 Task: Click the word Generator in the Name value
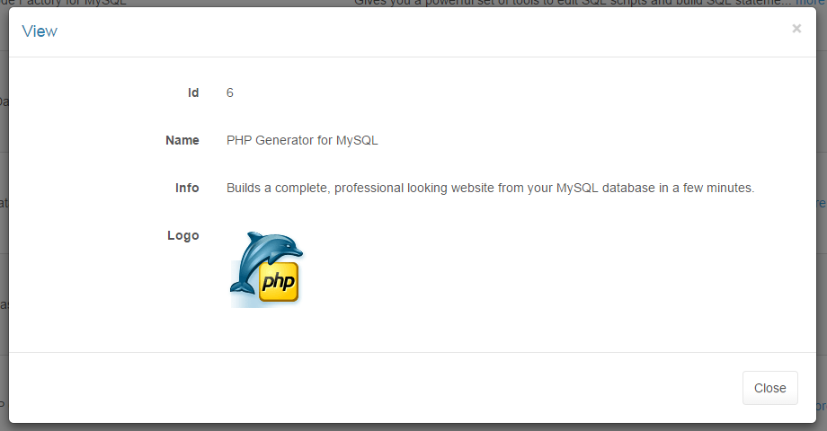[288, 140]
